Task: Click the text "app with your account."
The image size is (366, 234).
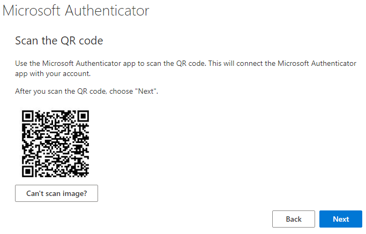Action: point(53,74)
